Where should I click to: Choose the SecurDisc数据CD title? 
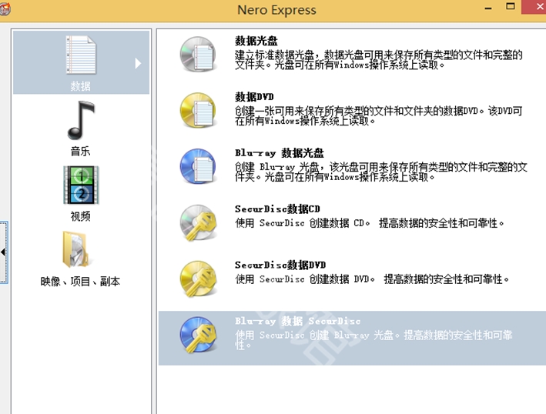pos(277,209)
